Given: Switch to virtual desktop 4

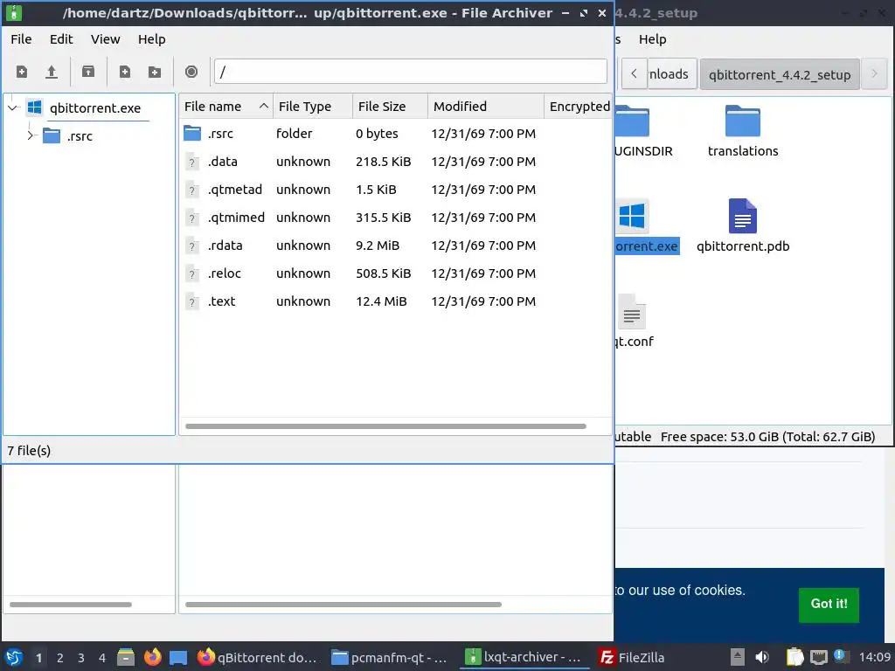Looking at the screenshot, I should [x=102, y=658].
